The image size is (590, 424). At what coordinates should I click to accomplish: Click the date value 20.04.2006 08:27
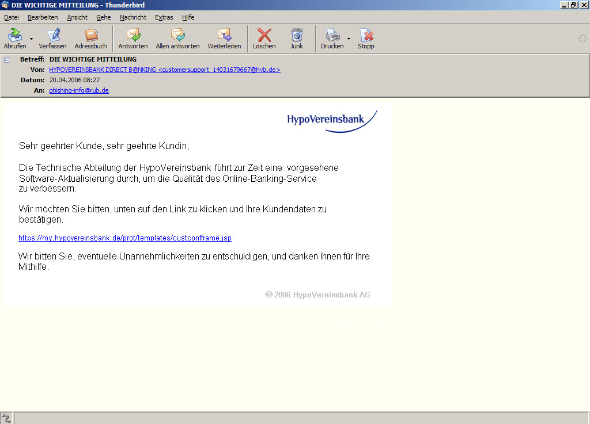tap(74, 80)
